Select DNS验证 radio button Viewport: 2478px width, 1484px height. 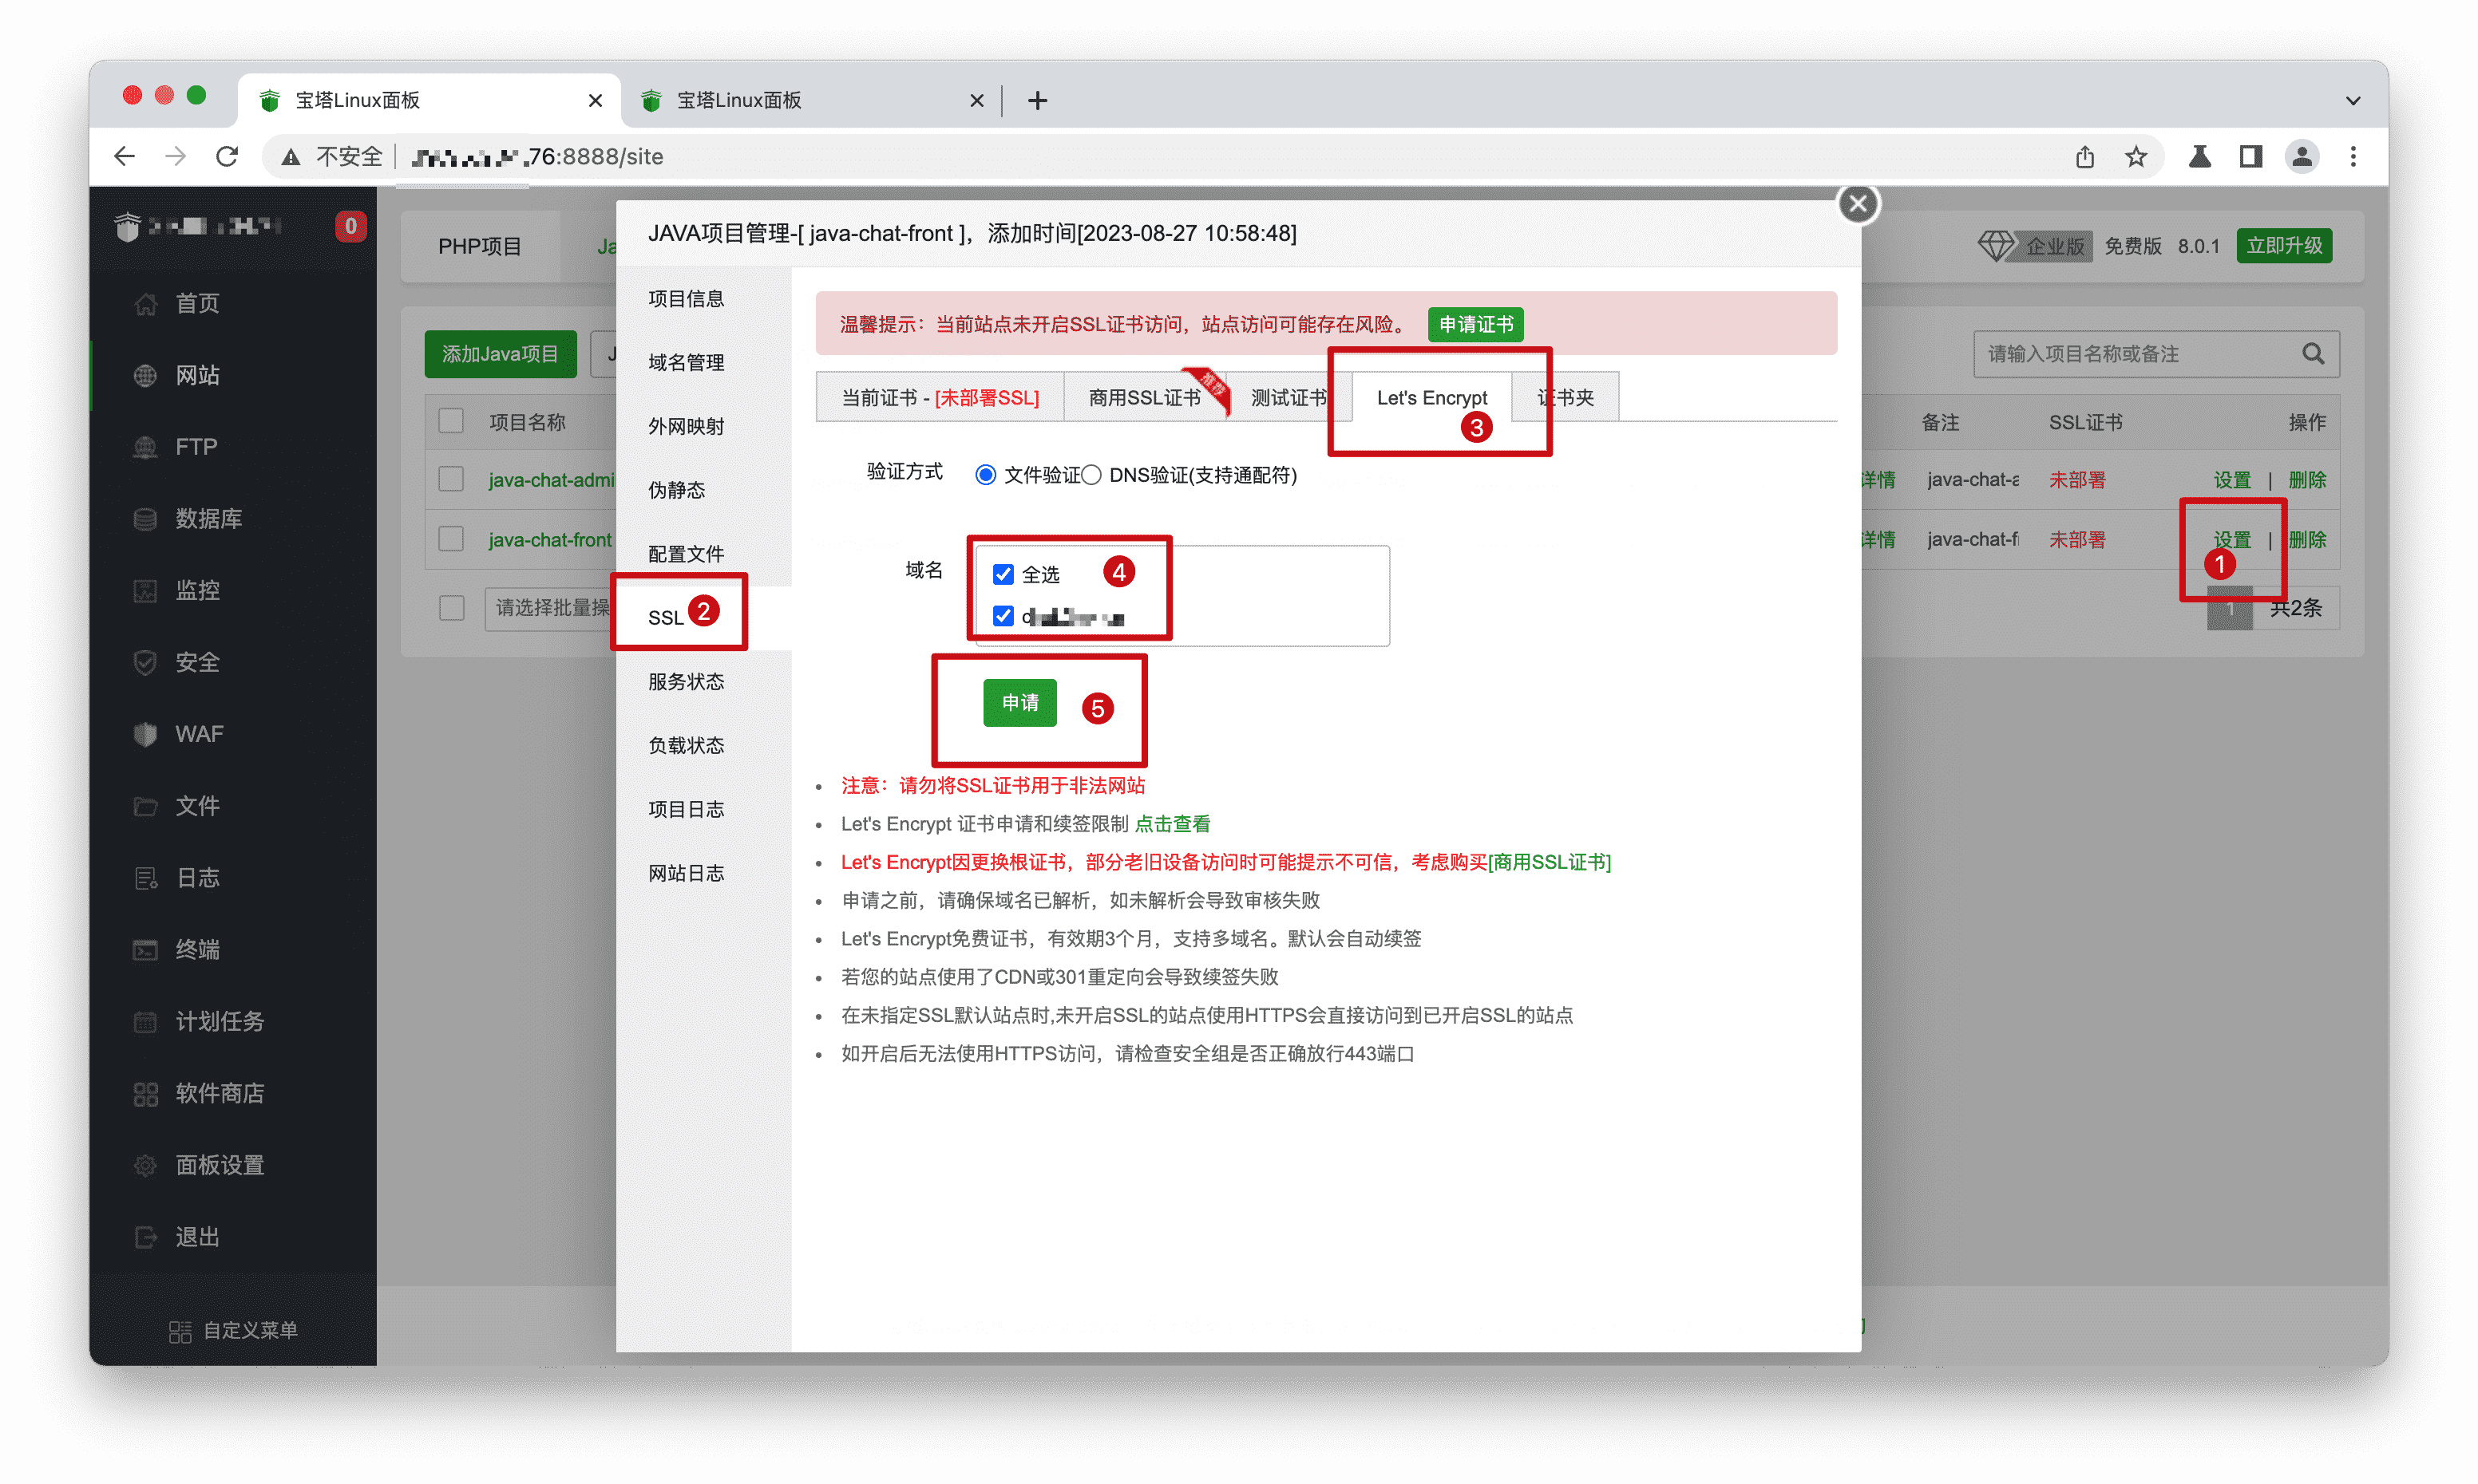click(x=1091, y=475)
